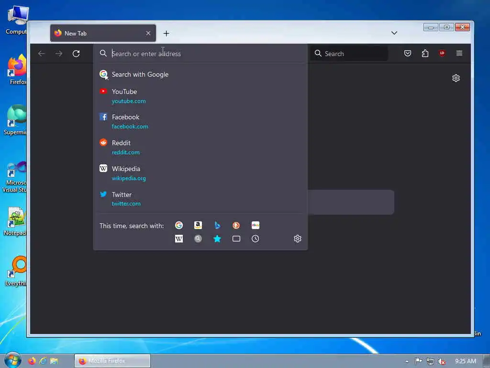Open search settings gear in dropdown
The height and width of the screenshot is (368, 490).
point(298,239)
